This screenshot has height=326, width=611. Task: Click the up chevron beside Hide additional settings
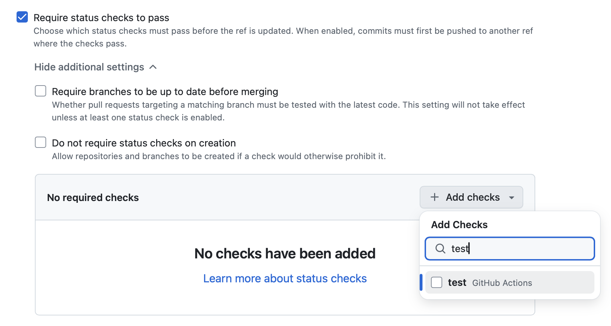153,67
